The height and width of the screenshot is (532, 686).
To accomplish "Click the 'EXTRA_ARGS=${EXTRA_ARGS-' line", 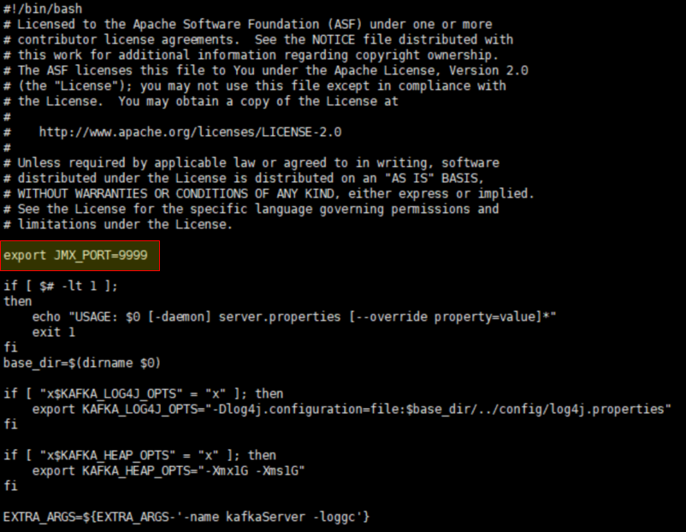I will tap(186, 517).
